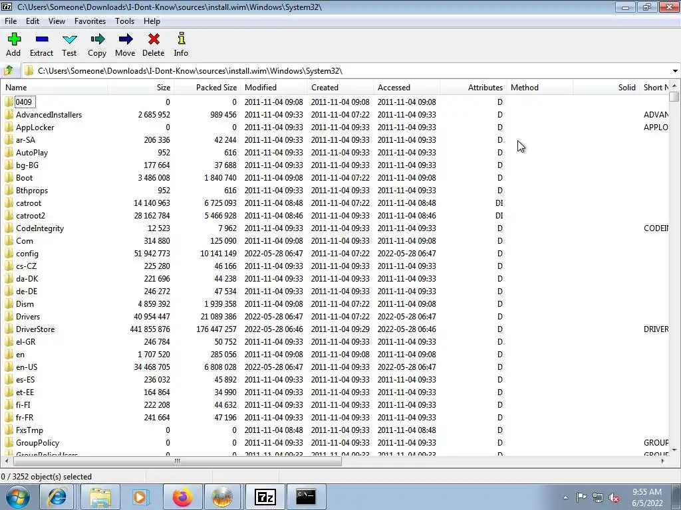Select the de-DE folder name

(x=27, y=291)
